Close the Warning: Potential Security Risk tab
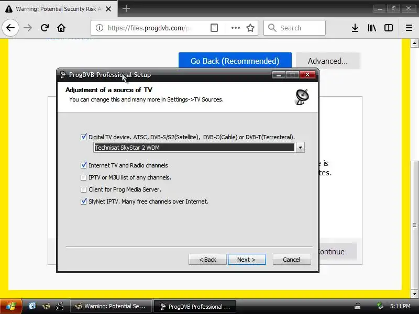The height and width of the screenshot is (314, 419). click(108, 9)
